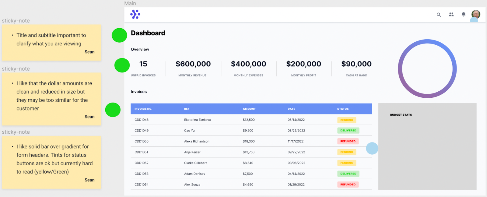This screenshot has height=197, width=487.
Task: Select invoice number CDD1053
Action: (x=142, y=174)
